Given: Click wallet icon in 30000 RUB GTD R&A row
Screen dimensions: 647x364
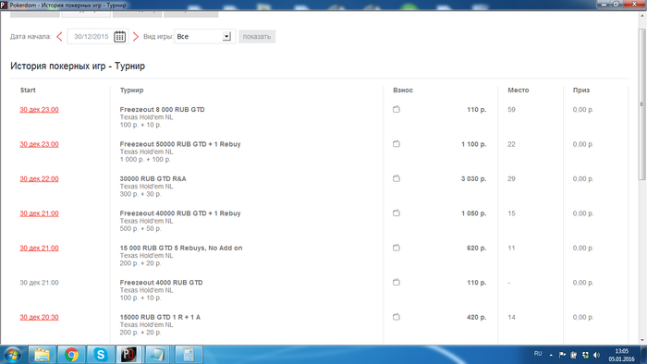Looking at the screenshot, I should pos(397,178).
